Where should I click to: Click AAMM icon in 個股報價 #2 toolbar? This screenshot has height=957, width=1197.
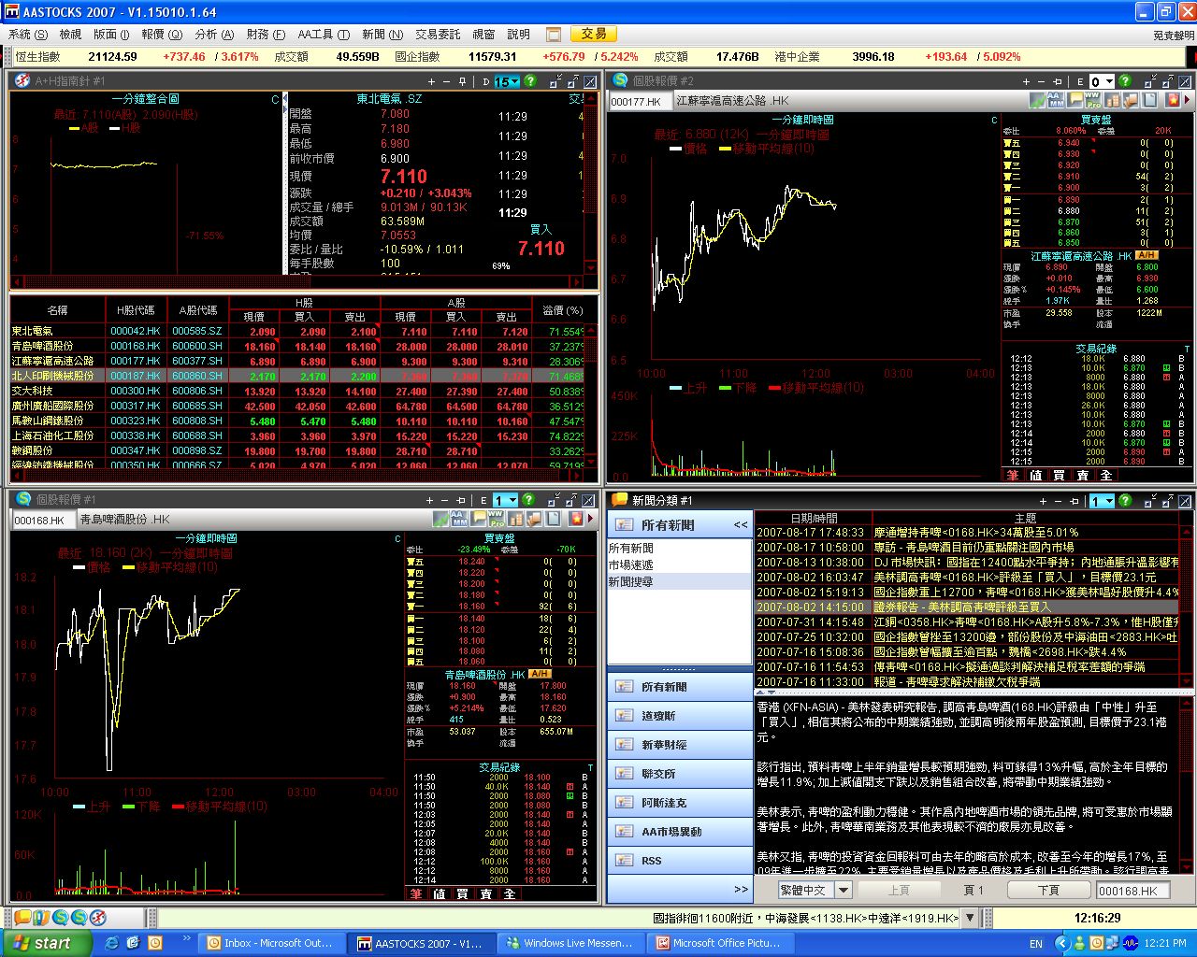tap(1056, 99)
